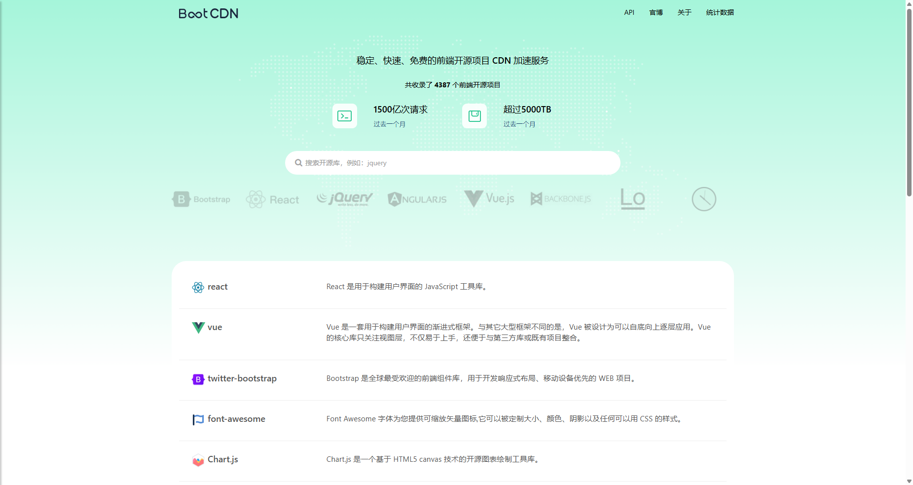Open the BackboneJS logo shortcut

click(560, 199)
